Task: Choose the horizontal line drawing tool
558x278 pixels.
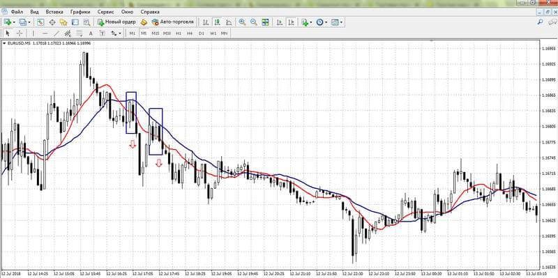Action: click(45, 33)
